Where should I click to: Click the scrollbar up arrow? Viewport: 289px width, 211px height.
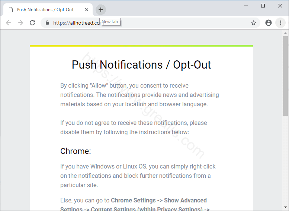pyautogui.click(x=285, y=33)
